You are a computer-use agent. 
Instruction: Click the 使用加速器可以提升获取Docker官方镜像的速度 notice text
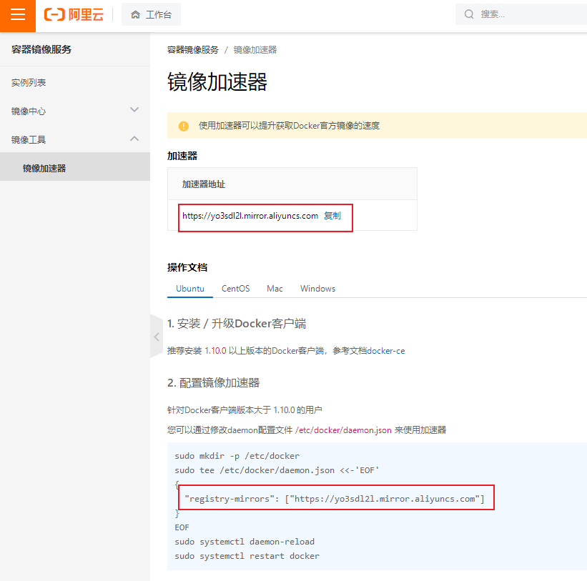point(289,126)
